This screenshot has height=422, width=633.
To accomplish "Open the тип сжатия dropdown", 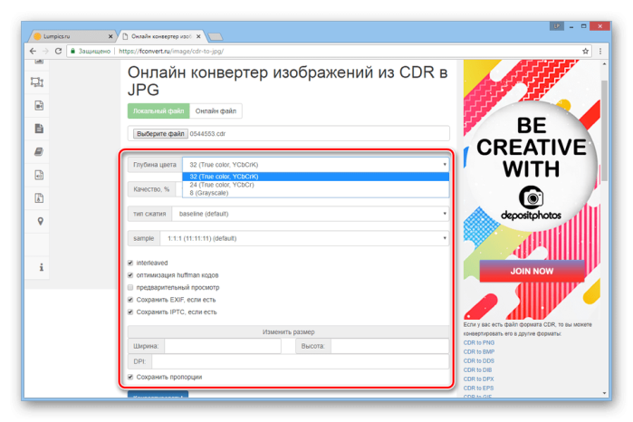I will [x=311, y=214].
